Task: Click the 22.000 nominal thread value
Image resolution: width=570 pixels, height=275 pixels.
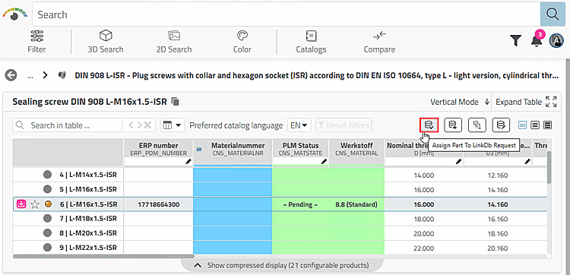Action: tap(424, 248)
